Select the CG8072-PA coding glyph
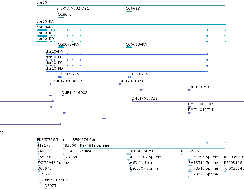 [x=60, y=77]
